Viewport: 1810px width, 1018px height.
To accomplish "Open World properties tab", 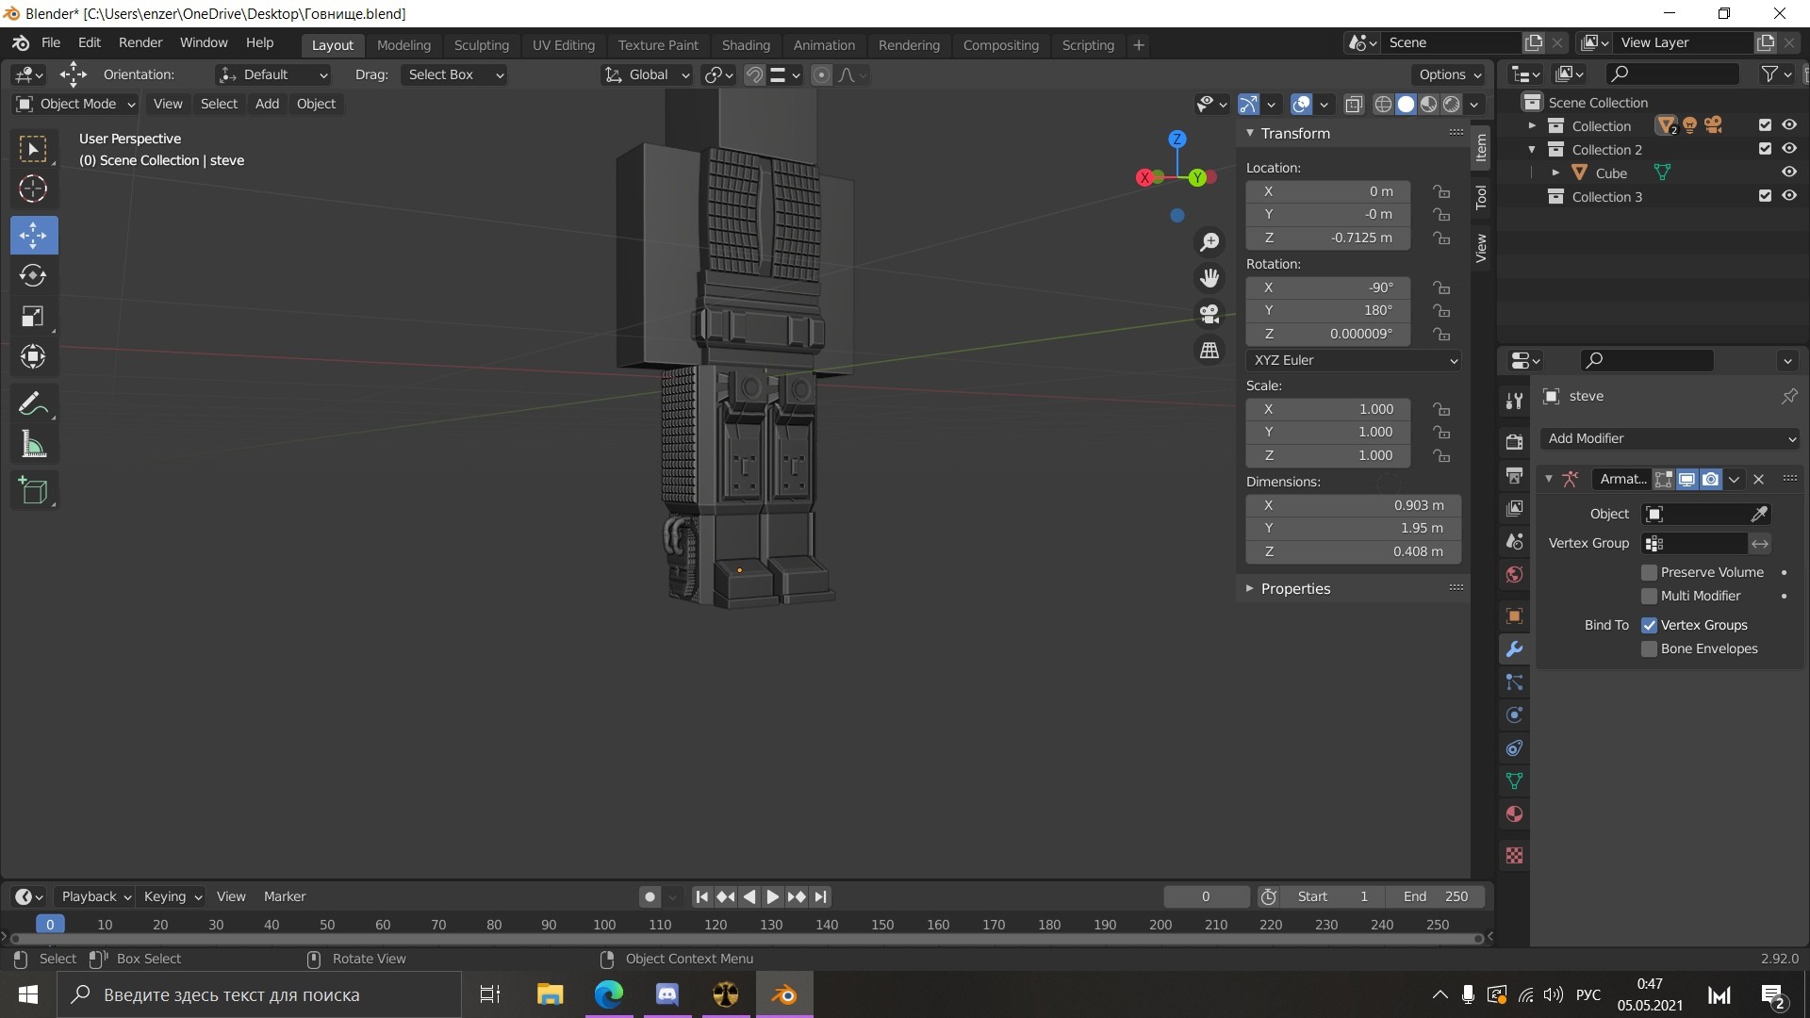I will click(1514, 574).
